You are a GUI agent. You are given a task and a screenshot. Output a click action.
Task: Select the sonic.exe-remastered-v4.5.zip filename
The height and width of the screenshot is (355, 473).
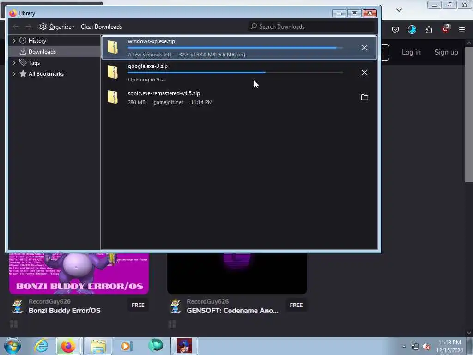164,93
